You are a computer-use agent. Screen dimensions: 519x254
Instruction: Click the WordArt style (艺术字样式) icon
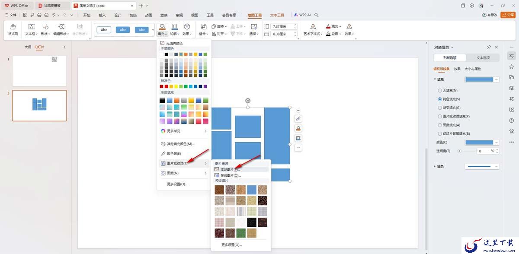click(x=313, y=27)
